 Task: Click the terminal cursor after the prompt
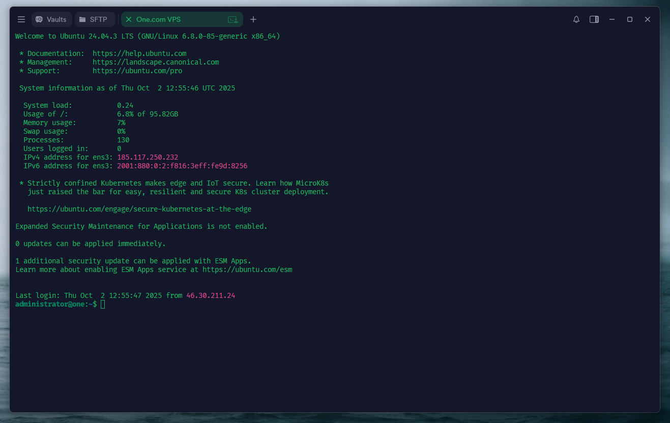[x=103, y=304]
